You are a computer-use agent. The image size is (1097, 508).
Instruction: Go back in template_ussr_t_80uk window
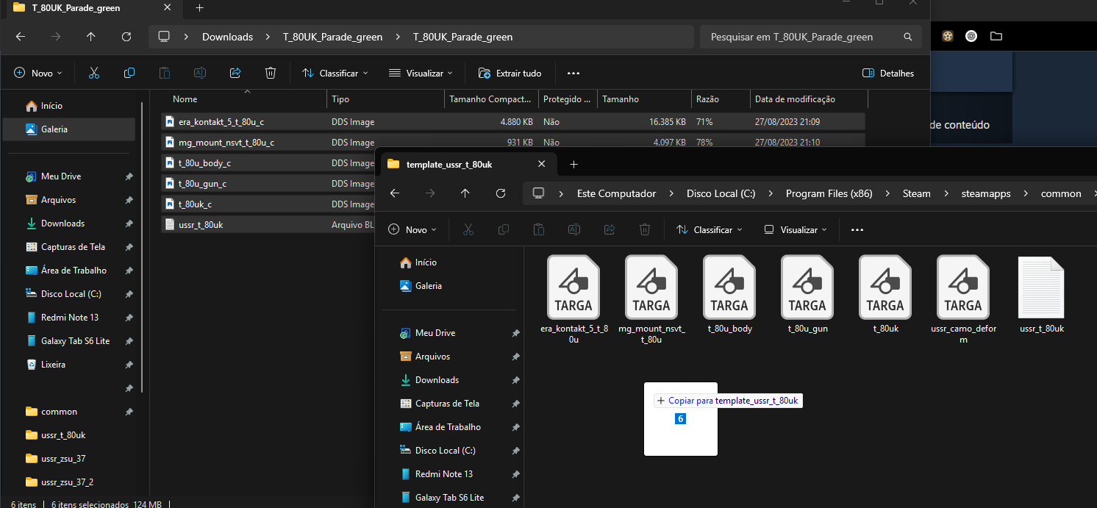[x=395, y=193]
